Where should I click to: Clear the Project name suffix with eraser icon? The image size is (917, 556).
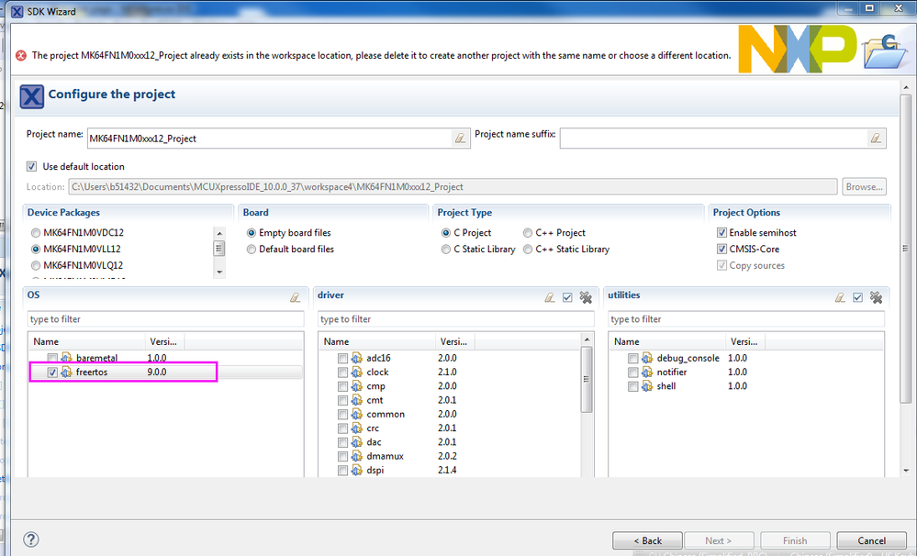click(876, 139)
